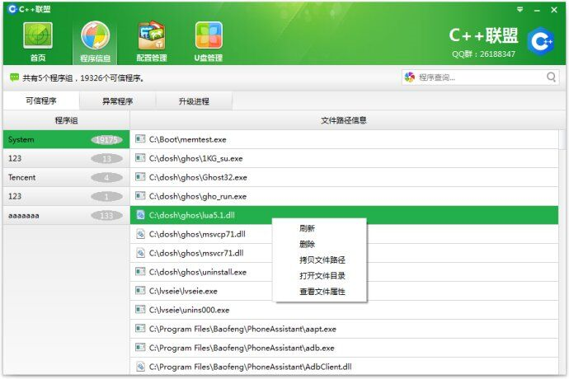The height and width of the screenshot is (379, 569).
Task: Select C:\lvseie\lvseie.exe path text
Action: tap(183, 291)
